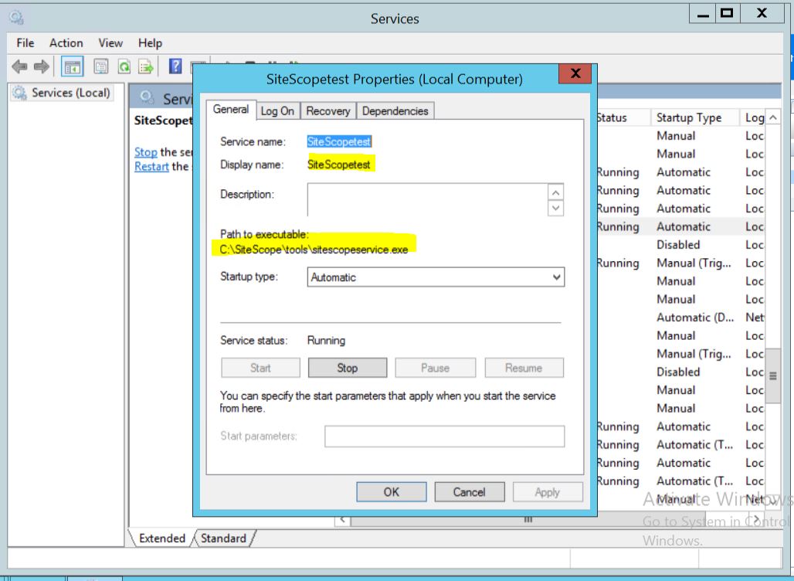
Task: Click the Stop the service link
Action: tap(145, 152)
